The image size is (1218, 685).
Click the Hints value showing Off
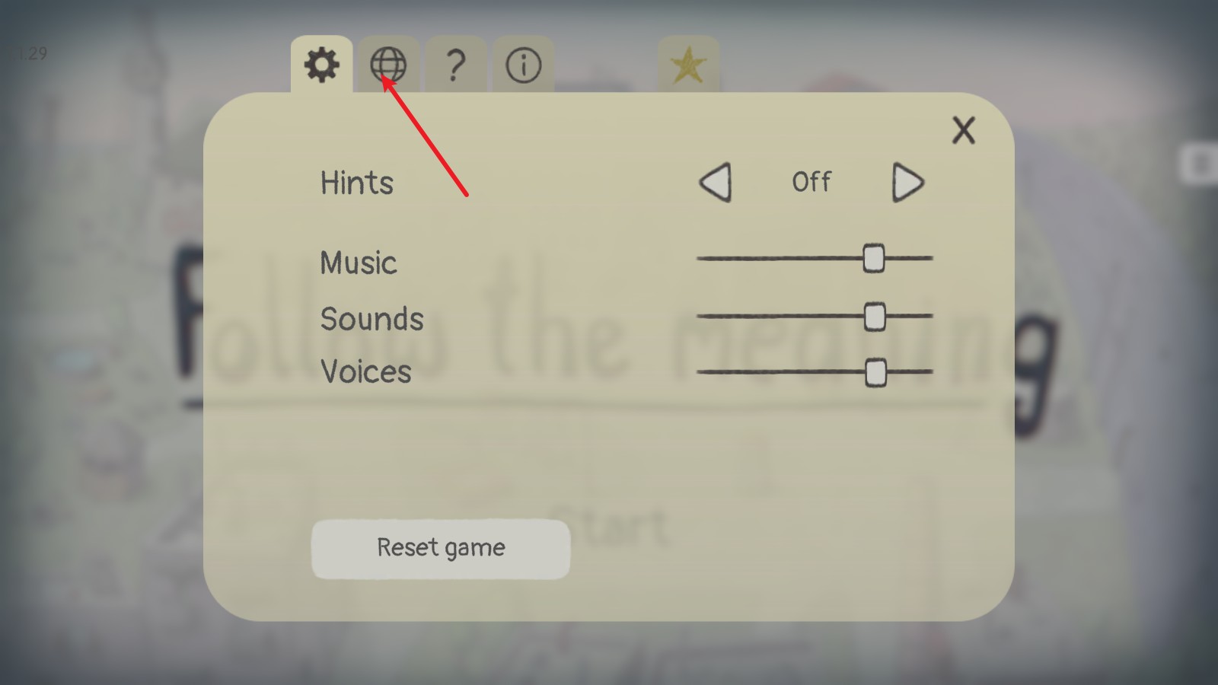pyautogui.click(x=811, y=182)
